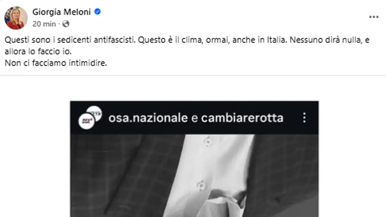Open Giorgia Meloni's profile picture
Screen dimensions: 386x217
(16, 18)
